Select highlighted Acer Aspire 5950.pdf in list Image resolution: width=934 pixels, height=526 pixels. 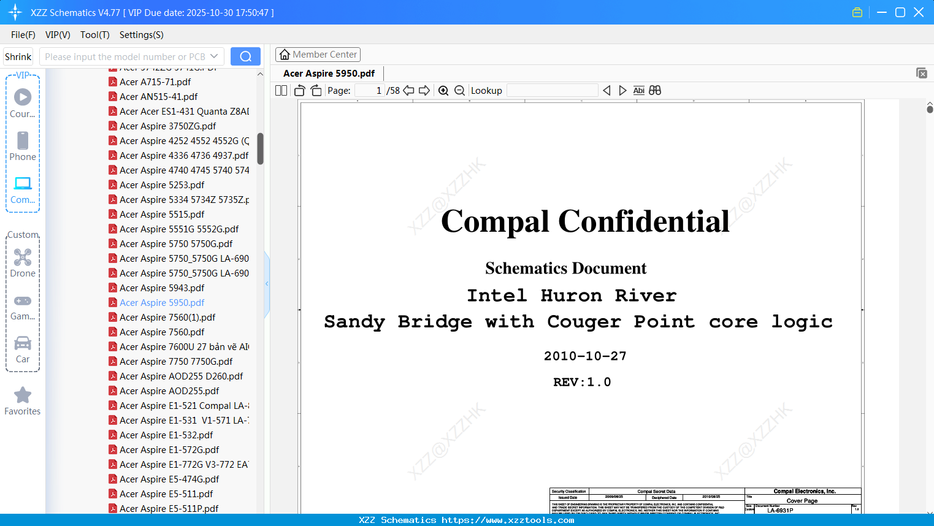point(156,302)
